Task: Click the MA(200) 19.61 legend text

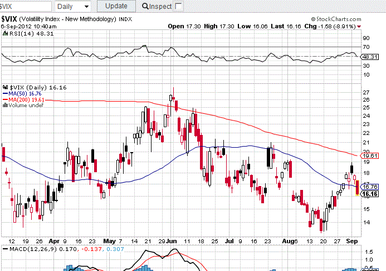Action: pyautogui.click(x=26, y=99)
